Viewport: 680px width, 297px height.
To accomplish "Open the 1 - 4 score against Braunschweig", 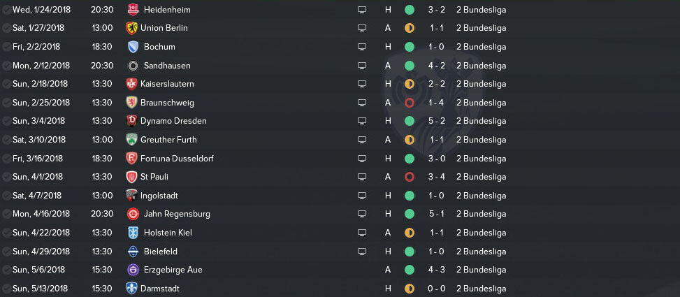I will click(x=436, y=103).
